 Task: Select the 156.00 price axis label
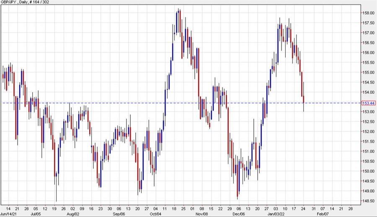[368, 53]
